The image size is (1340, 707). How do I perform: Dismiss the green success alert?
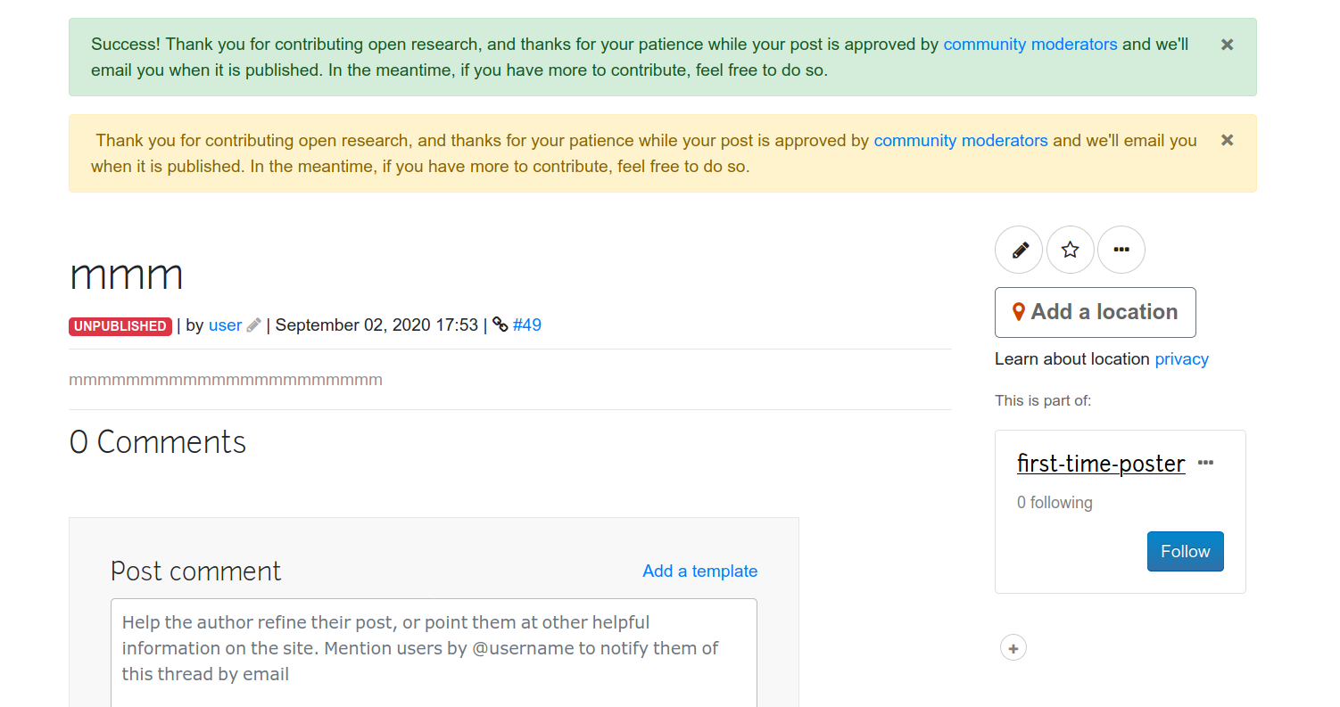1228,45
